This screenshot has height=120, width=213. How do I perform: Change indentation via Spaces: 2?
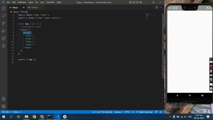click(x=118, y=112)
